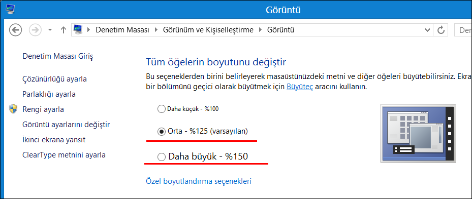472x199 pixels.
Task: Click the Control Panel search field
Action: 463,30
